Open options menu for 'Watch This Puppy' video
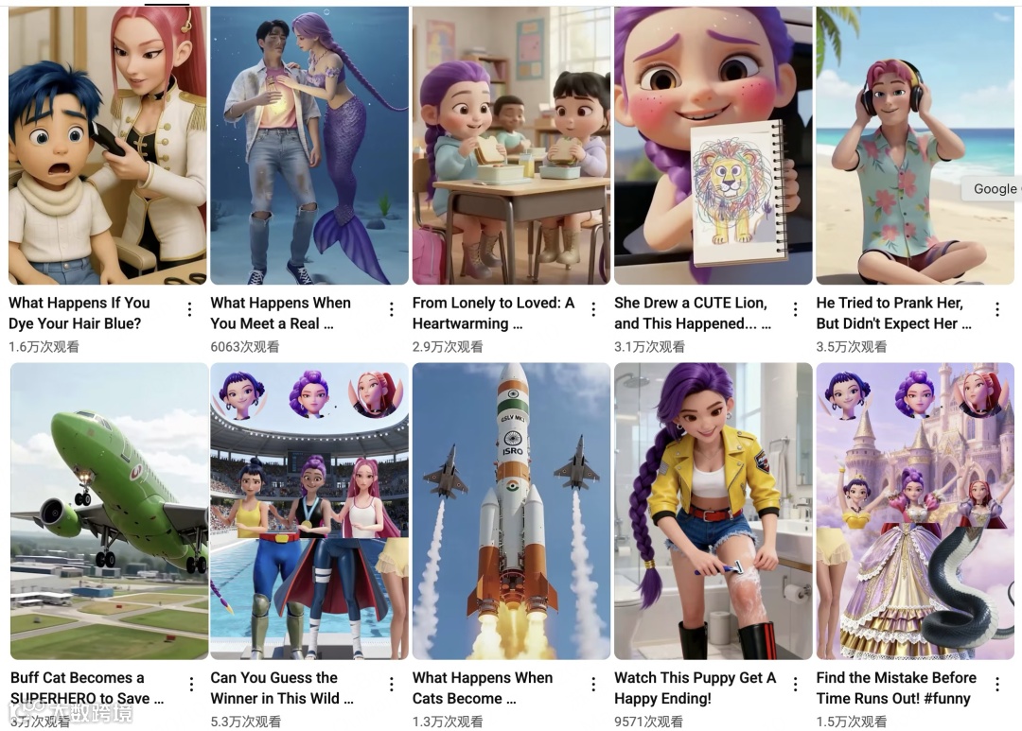This screenshot has height=731, width=1022. [795, 684]
